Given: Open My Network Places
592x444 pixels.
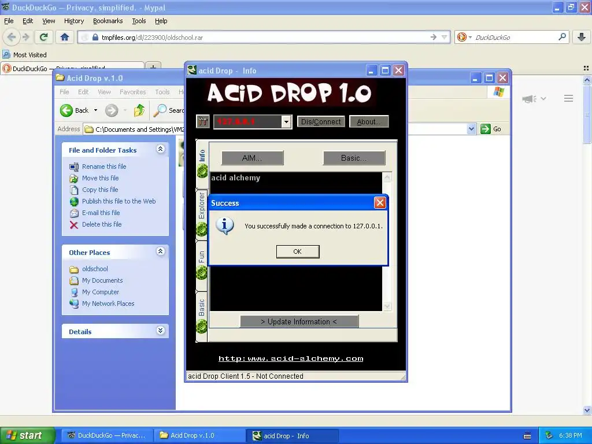Looking at the screenshot, I should 108,304.
